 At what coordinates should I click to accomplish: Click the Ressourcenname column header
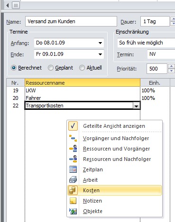pyautogui.click(x=83, y=83)
